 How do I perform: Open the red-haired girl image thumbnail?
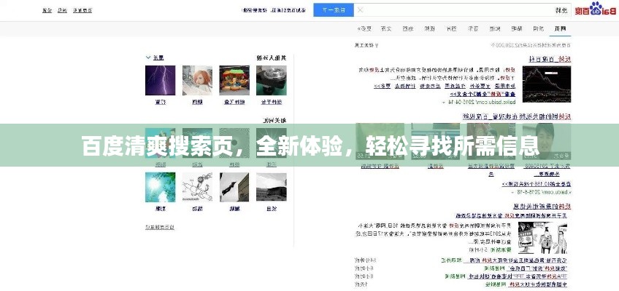pyautogui.click(x=197, y=80)
